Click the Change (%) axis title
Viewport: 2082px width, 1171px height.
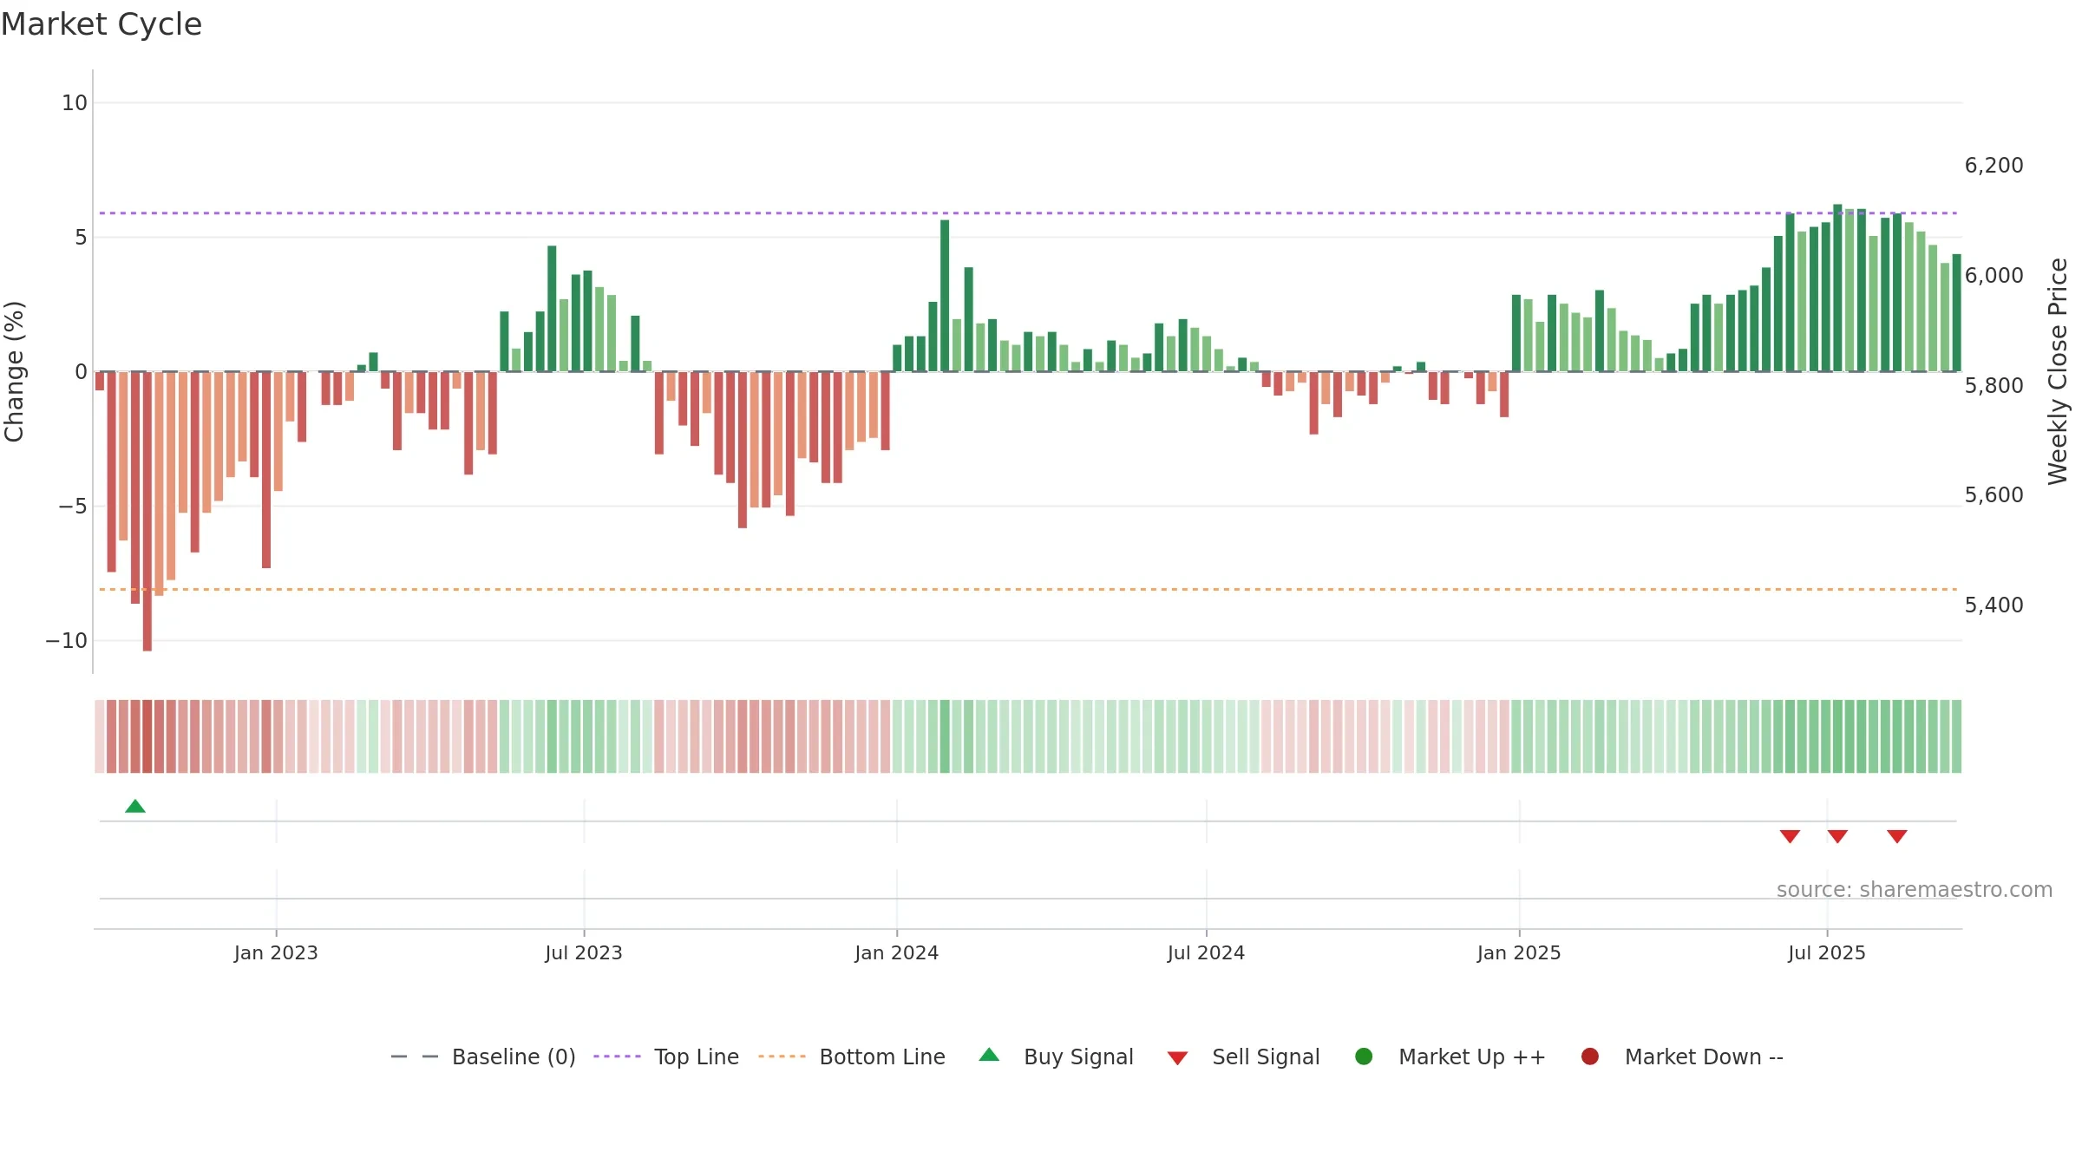pyautogui.click(x=14, y=371)
